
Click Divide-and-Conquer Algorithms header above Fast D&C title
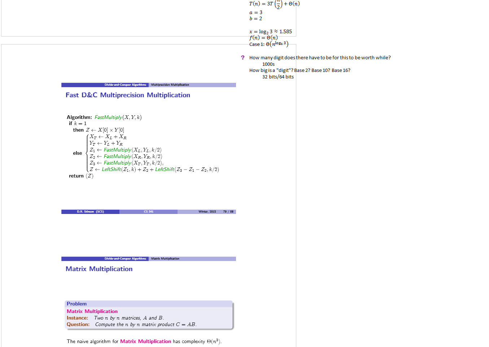[125, 85]
